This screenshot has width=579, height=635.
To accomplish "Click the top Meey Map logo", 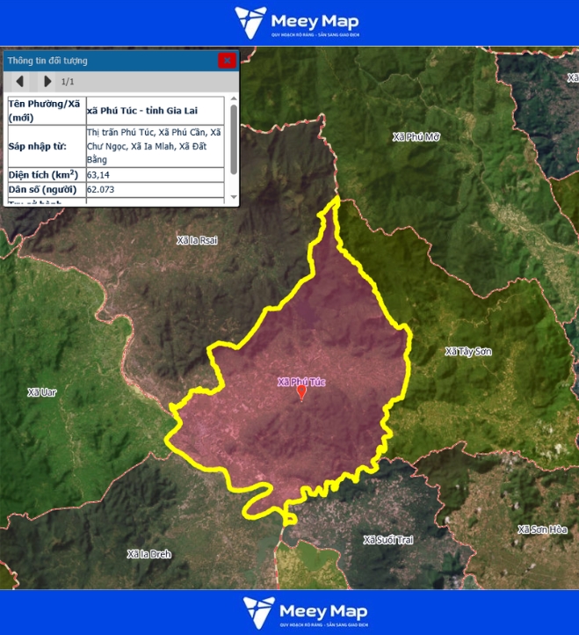I will click(x=296, y=22).
